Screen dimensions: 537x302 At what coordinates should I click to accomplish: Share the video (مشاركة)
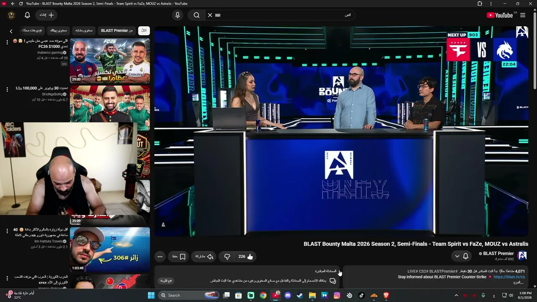click(x=204, y=257)
